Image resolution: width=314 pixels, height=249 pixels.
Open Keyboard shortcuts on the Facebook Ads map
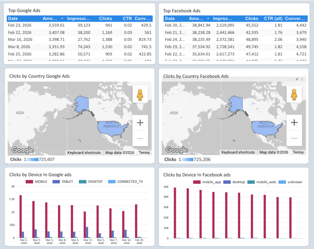tap(238, 152)
